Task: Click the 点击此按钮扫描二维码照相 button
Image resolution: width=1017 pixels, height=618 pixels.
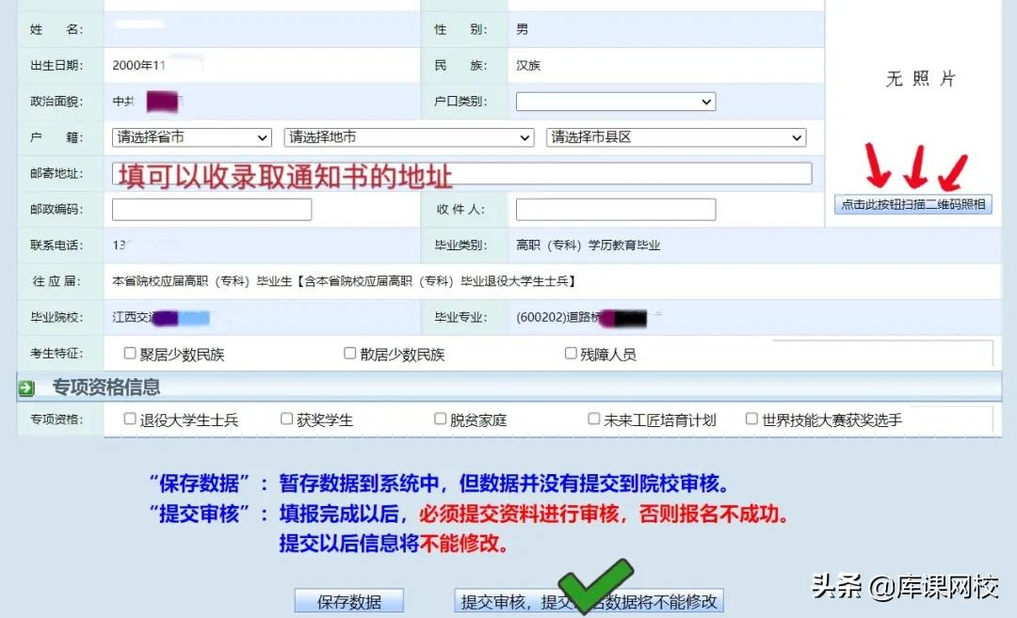Action: click(x=912, y=205)
